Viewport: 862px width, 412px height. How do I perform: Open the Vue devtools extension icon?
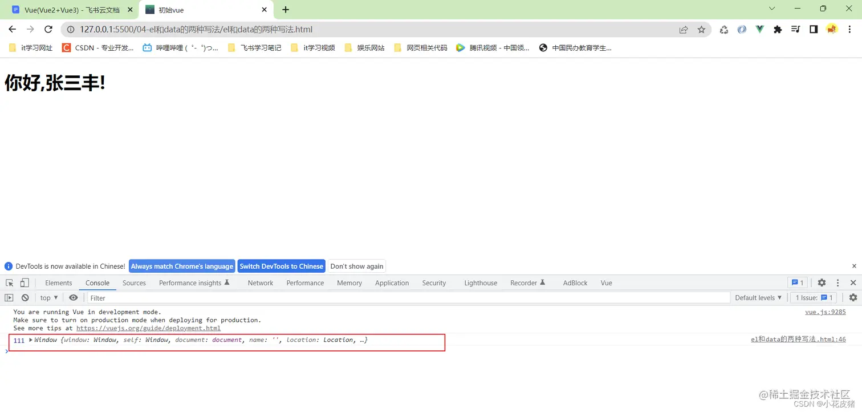tap(759, 30)
